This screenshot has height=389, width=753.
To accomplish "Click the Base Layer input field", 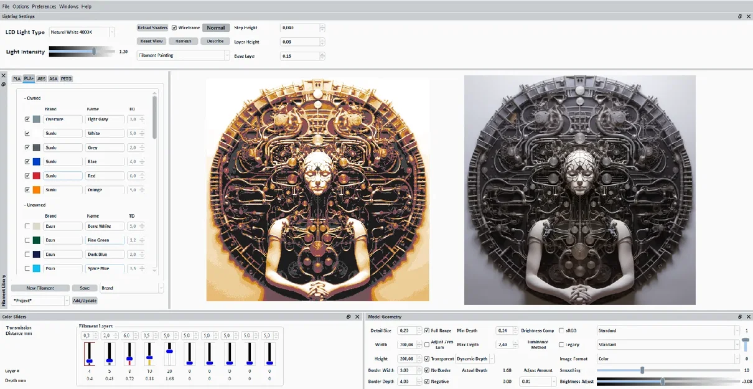I will (x=302, y=56).
